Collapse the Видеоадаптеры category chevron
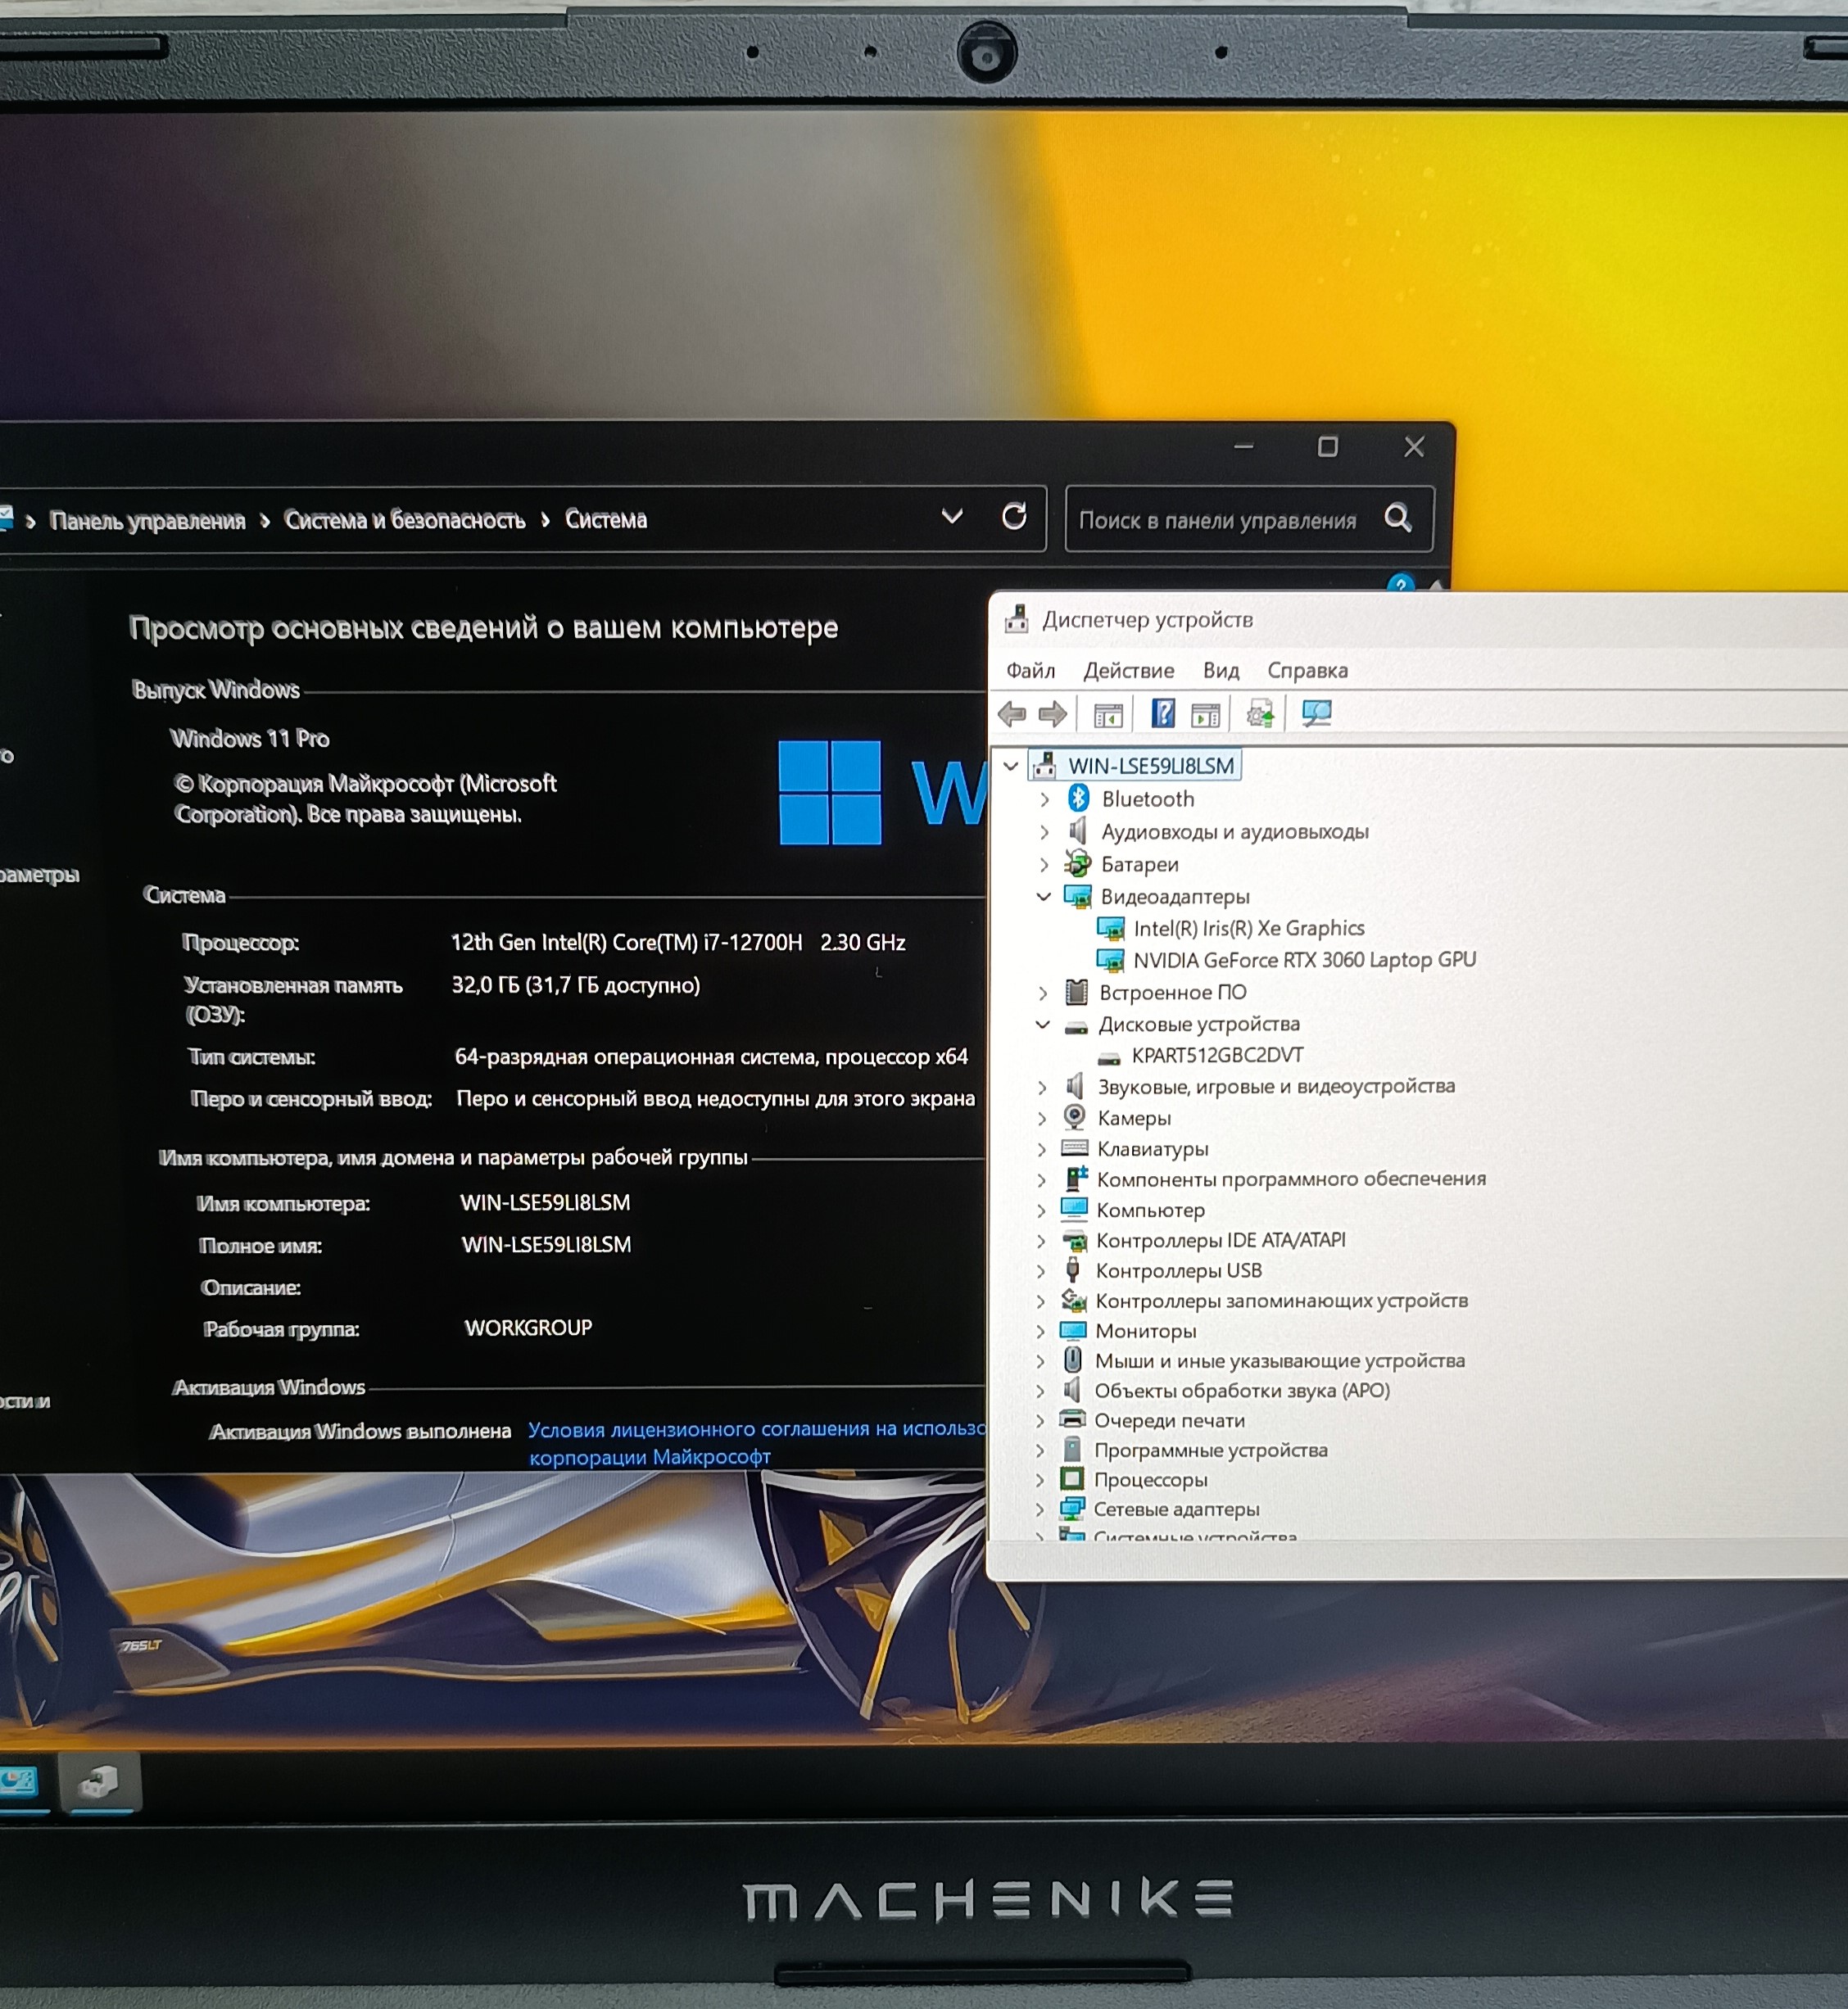Image resolution: width=1848 pixels, height=2009 pixels. coord(1043,897)
